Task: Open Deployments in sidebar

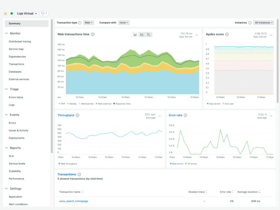Action: (x=16, y=138)
